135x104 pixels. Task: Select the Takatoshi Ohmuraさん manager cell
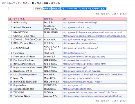53,27
